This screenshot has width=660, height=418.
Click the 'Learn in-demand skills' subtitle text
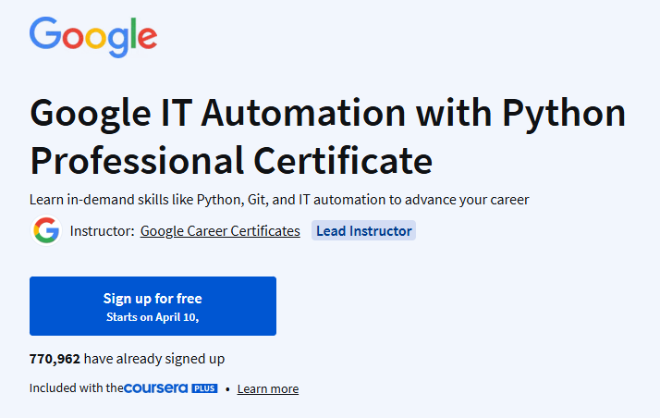point(279,200)
